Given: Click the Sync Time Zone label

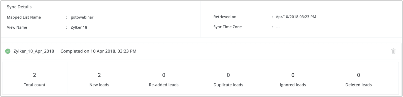Looking at the screenshot, I should coord(227,27).
